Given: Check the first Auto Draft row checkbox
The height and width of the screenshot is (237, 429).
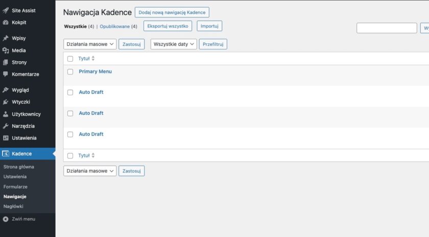Looking at the screenshot, I should coord(70,93).
